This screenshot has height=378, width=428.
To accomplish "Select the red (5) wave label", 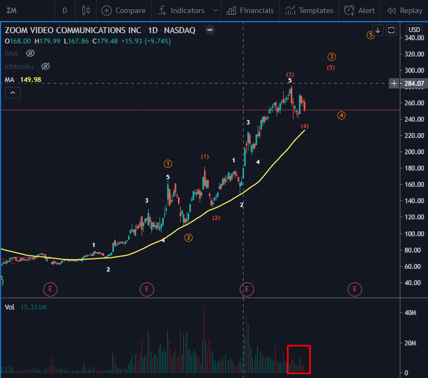I will point(330,67).
